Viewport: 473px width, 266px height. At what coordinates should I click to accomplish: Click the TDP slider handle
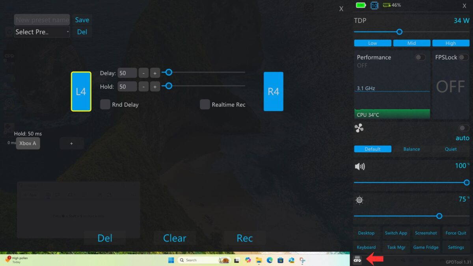coord(399,32)
